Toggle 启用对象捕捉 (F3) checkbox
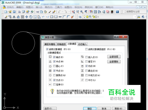148x110 pixels. click(x=47, y=49)
